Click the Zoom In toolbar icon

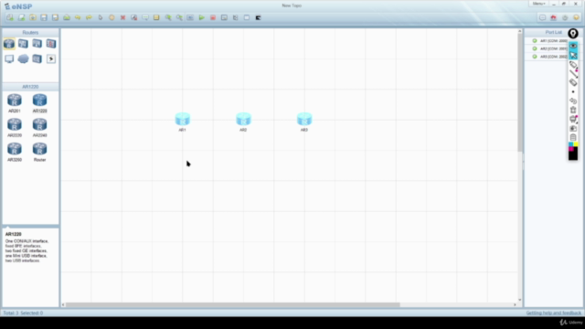pyautogui.click(x=168, y=17)
